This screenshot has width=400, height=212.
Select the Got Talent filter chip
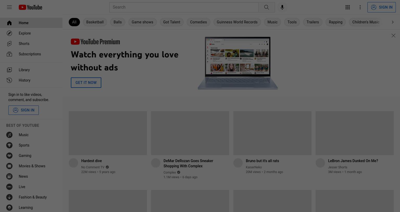point(172,22)
